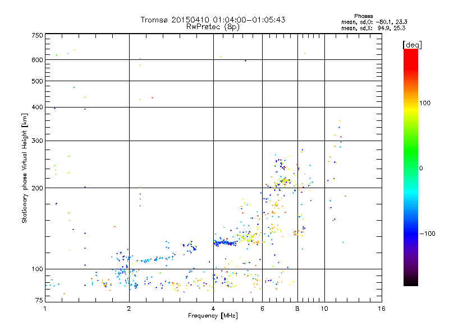Click the rainbow phase colorbar
Screen dimensions: 449x336
tap(411, 167)
